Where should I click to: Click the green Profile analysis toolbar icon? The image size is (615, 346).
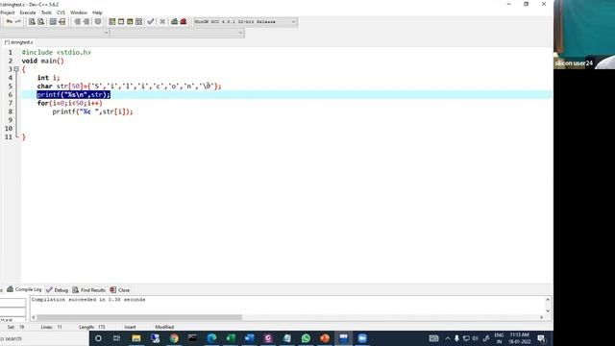tap(175, 21)
